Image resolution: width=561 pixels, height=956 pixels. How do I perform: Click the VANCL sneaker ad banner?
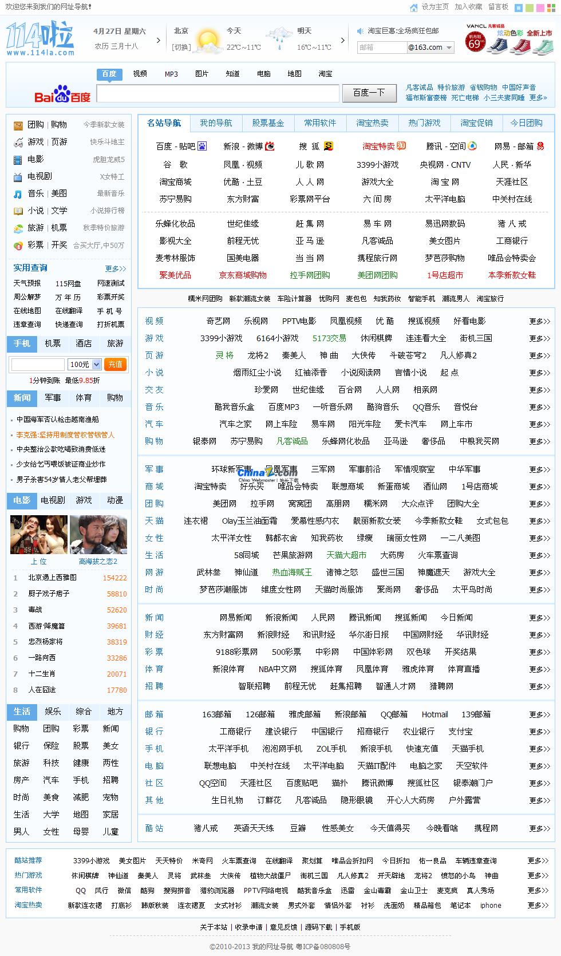(x=509, y=39)
